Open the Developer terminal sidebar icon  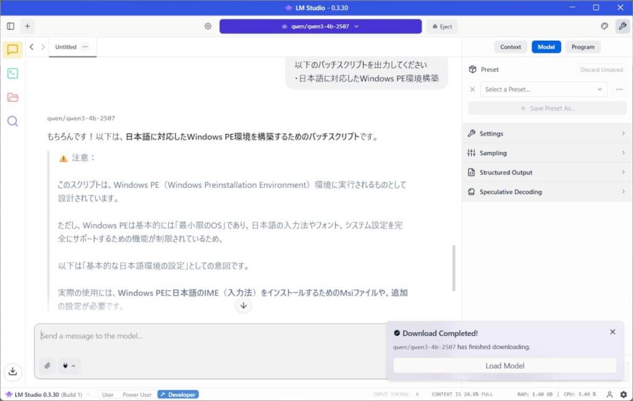click(12, 74)
